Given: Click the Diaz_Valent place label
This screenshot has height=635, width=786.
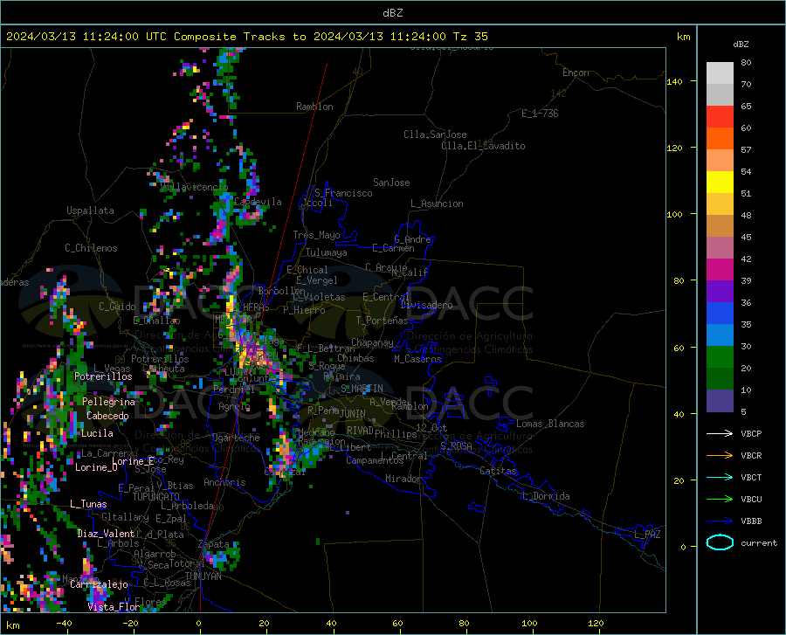Looking at the screenshot, I should click(x=106, y=534).
